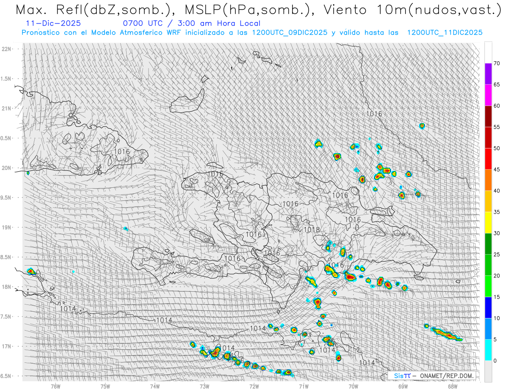
Task: Click the 68W longitude axis label
Action: point(452,386)
